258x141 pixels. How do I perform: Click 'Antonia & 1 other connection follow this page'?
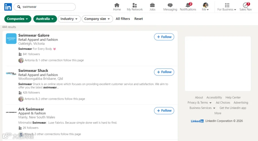tap(54, 60)
